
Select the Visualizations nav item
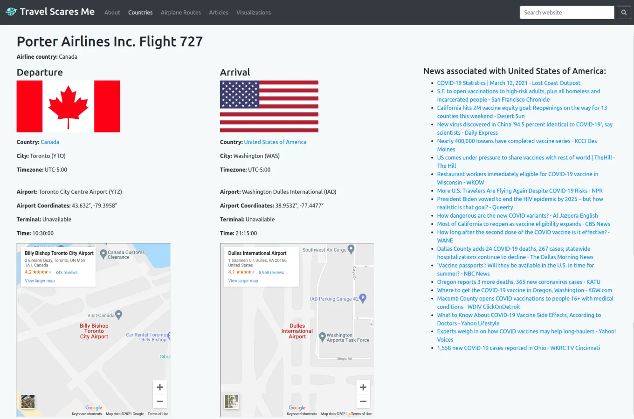(x=254, y=13)
